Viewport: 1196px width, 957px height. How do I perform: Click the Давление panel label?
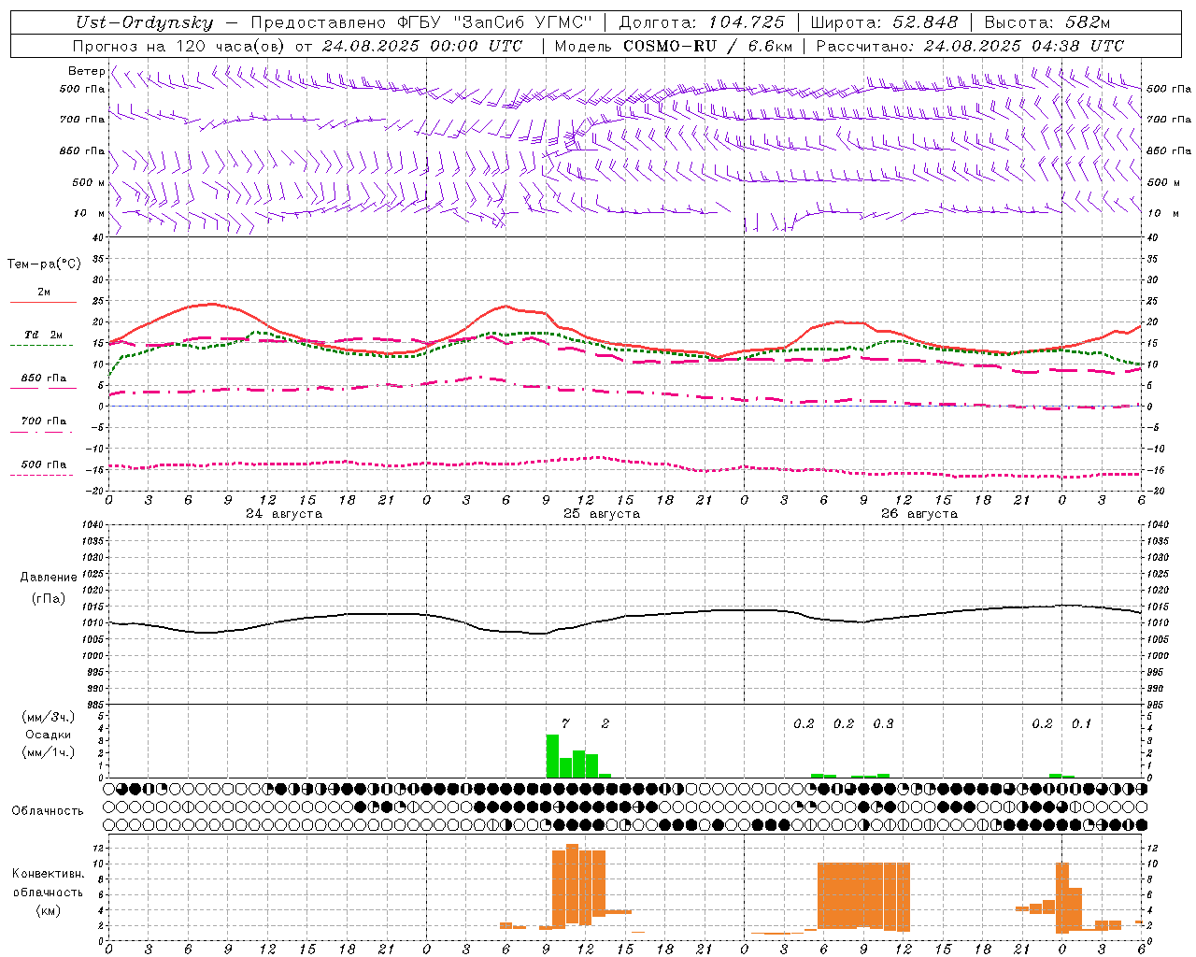tap(49, 578)
